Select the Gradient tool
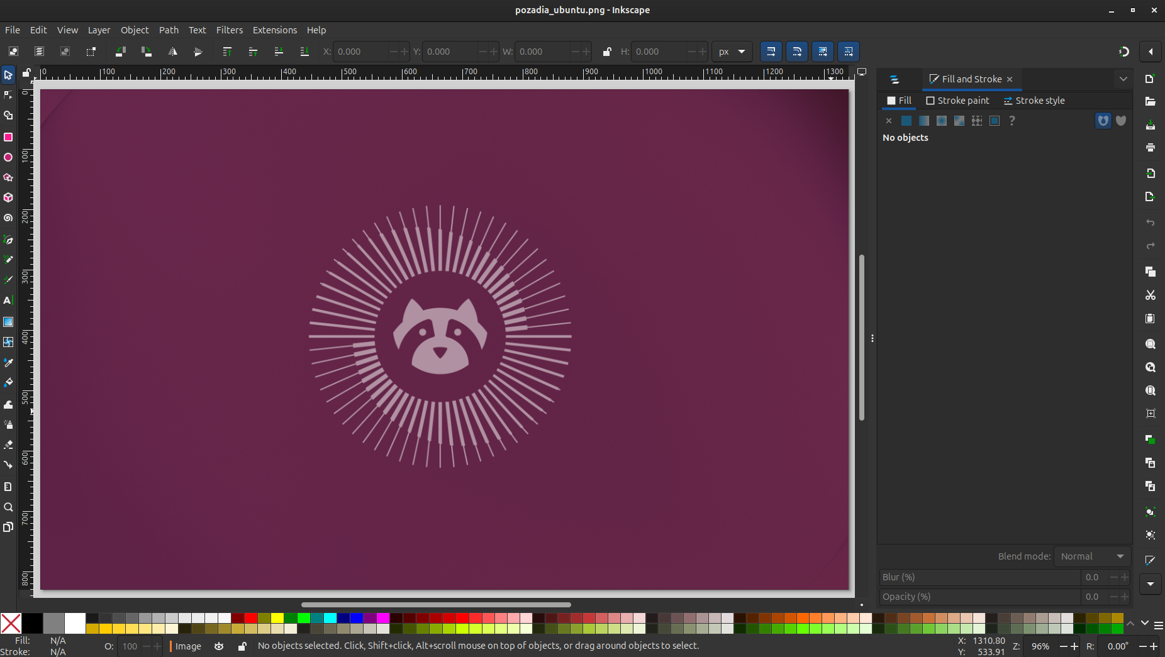The image size is (1165, 657). click(8, 322)
